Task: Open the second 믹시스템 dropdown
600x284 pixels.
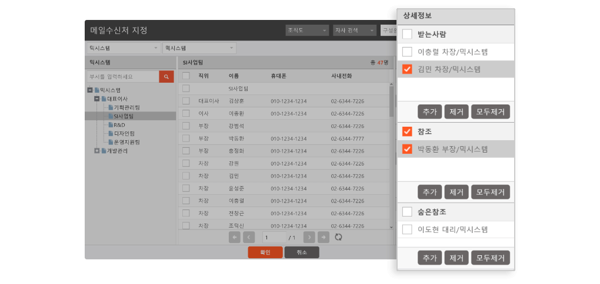Action: coord(199,48)
